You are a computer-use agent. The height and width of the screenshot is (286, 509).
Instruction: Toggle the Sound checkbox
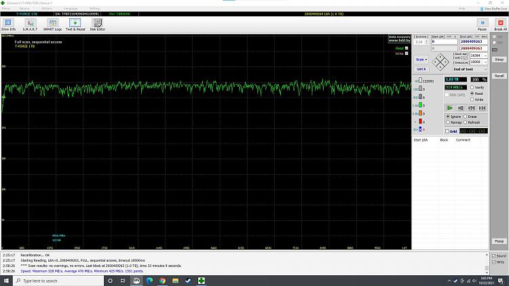tap(498, 256)
